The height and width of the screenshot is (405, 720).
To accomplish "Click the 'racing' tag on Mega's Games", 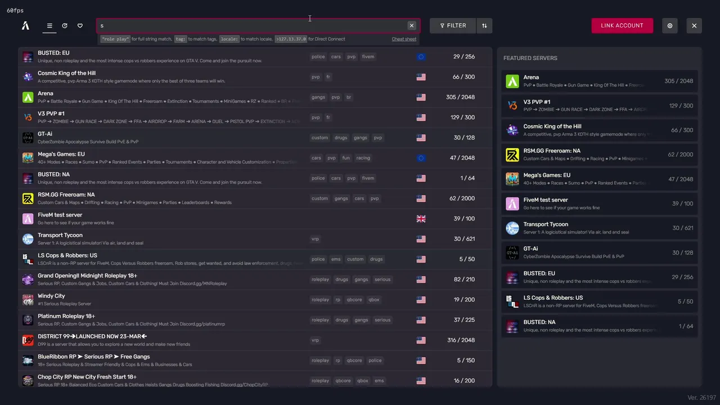I will [363, 158].
